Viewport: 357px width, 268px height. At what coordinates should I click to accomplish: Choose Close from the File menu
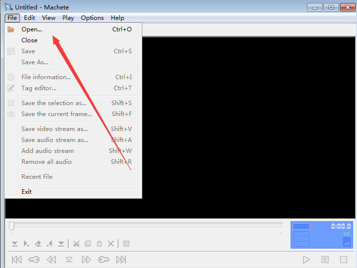pyautogui.click(x=29, y=40)
